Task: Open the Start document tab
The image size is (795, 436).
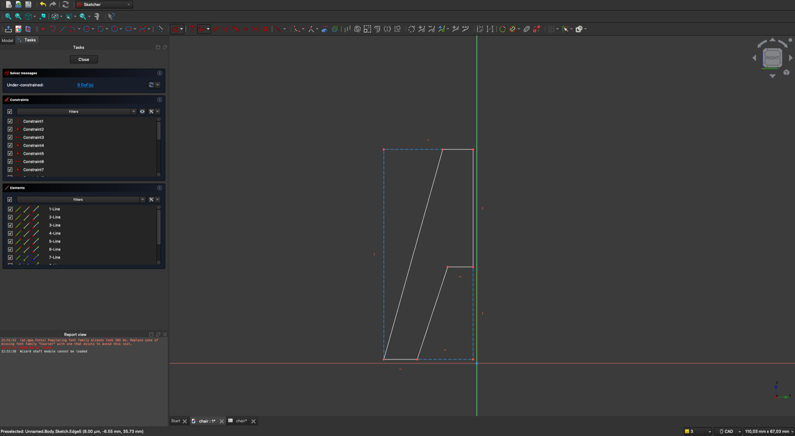Action: click(x=176, y=421)
